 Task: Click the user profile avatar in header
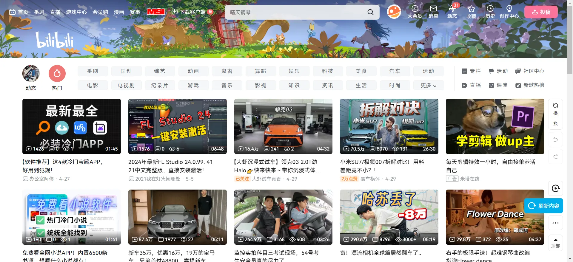point(394,12)
